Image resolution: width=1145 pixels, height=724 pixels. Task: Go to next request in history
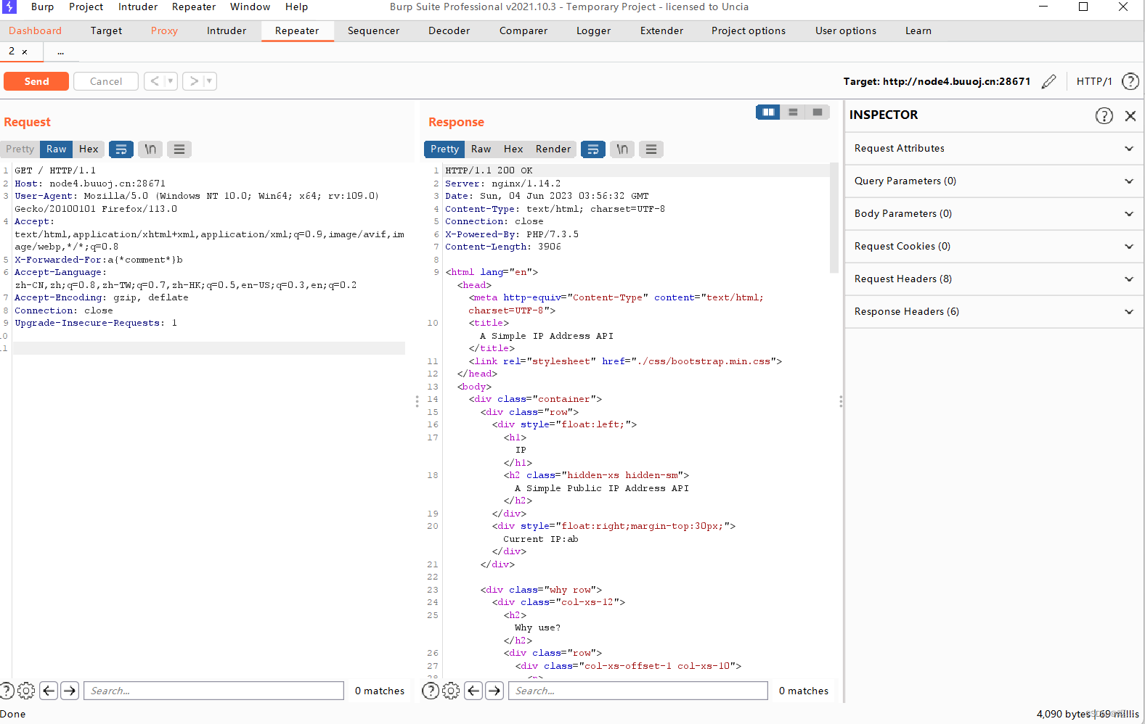click(193, 81)
